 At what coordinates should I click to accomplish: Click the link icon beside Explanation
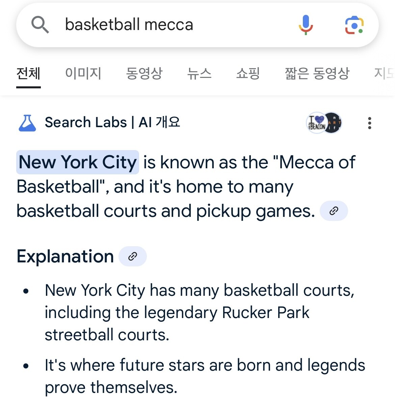coord(133,257)
